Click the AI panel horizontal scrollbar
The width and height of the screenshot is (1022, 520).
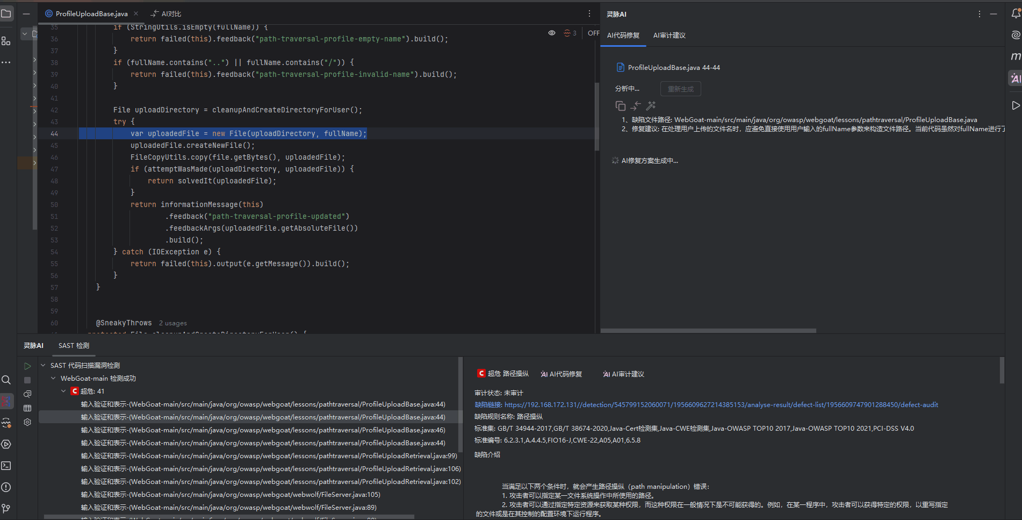pyautogui.click(x=708, y=331)
